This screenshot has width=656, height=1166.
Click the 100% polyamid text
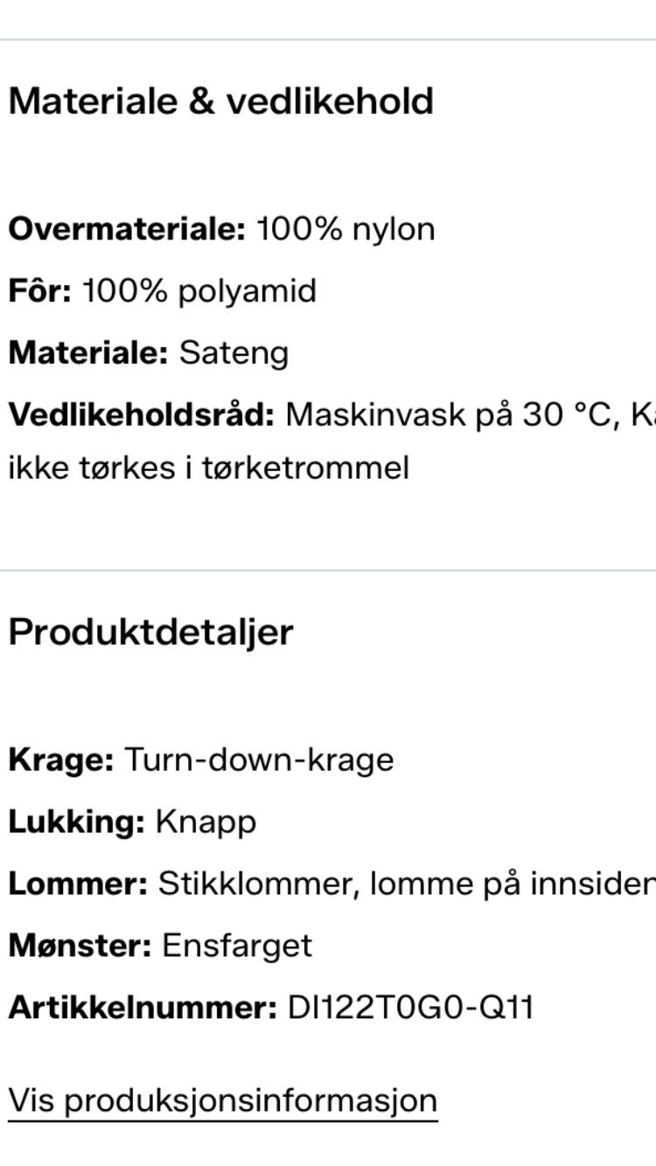pos(199,291)
